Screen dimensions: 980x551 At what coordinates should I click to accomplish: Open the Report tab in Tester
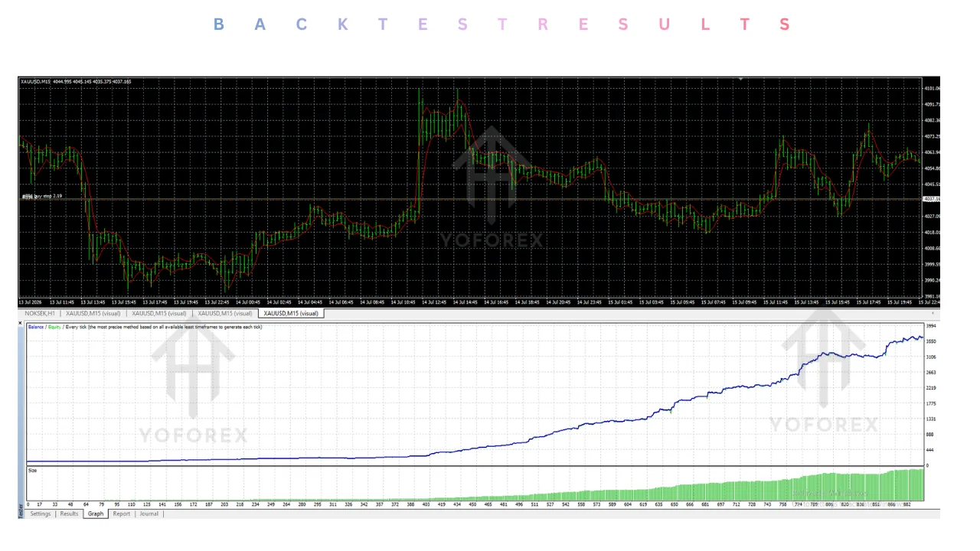click(x=122, y=514)
